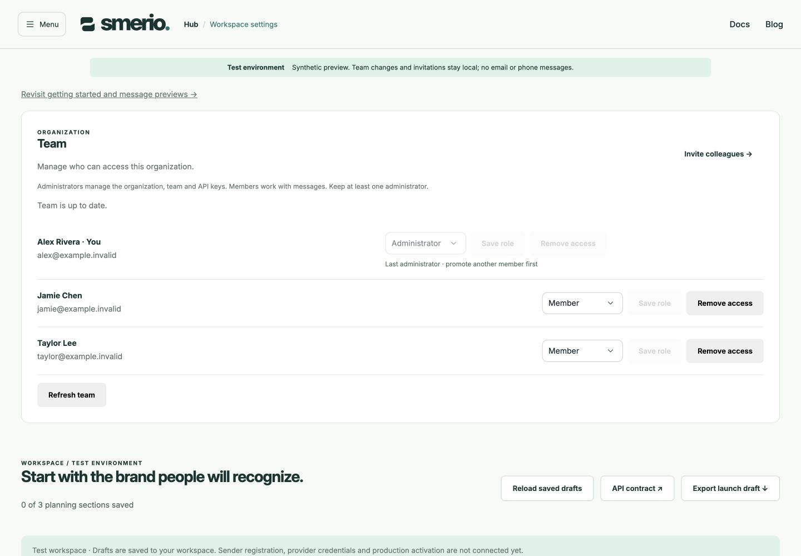This screenshot has width=801, height=556.
Task: Click the alex@example.invalid email text
Action: point(77,255)
